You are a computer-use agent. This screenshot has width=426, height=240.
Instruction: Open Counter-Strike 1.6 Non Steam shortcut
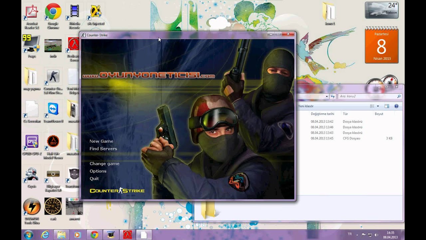point(53,81)
